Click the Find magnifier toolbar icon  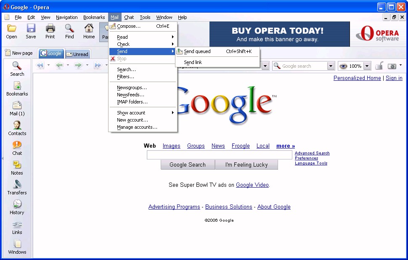[x=69, y=28]
